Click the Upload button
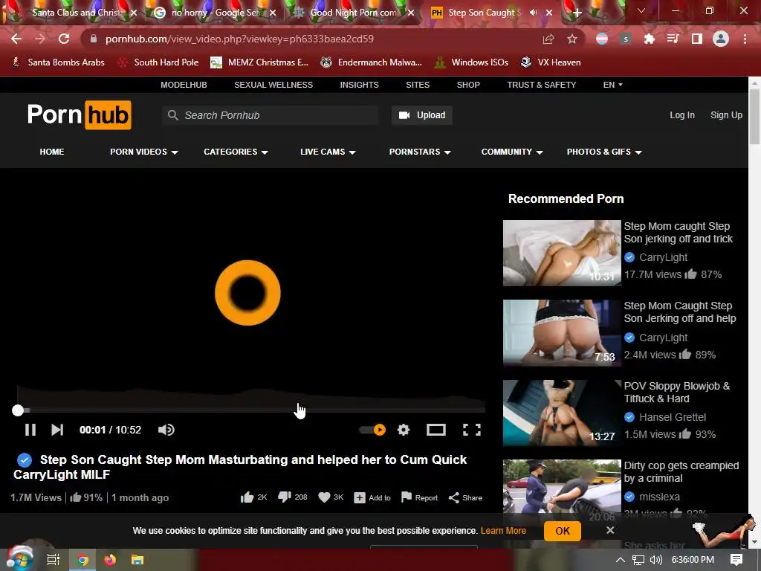Image resolution: width=761 pixels, height=571 pixels. (422, 115)
